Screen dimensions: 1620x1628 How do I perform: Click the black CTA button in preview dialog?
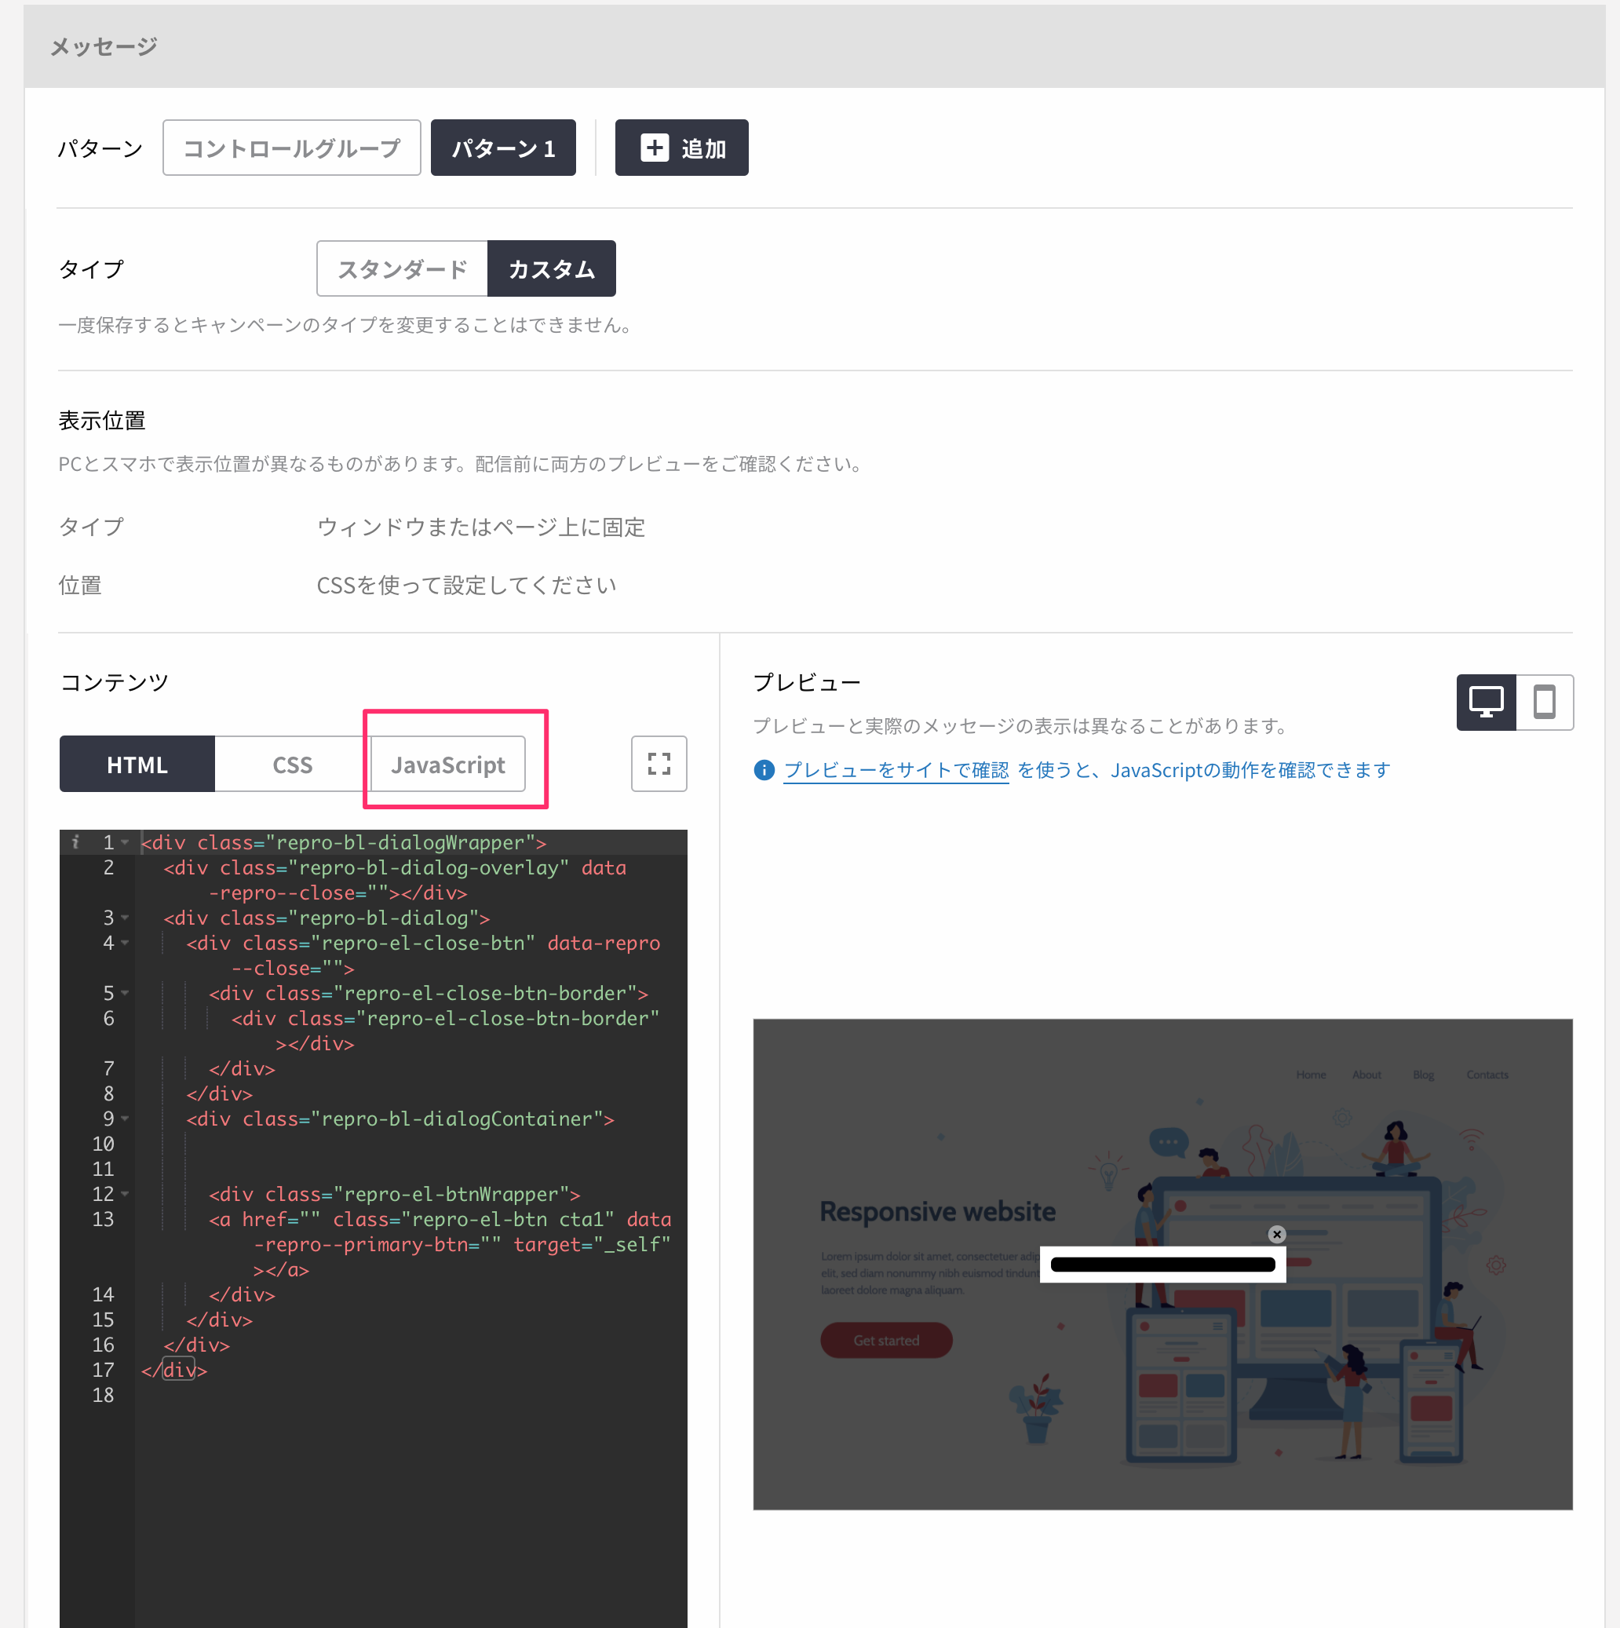(1162, 1265)
